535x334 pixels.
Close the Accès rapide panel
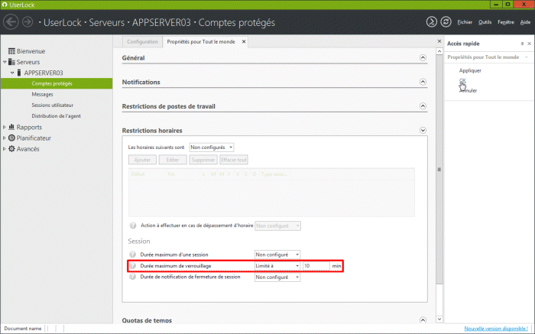click(x=529, y=44)
